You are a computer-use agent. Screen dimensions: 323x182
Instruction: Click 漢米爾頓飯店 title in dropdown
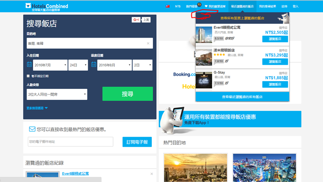[x=224, y=50]
